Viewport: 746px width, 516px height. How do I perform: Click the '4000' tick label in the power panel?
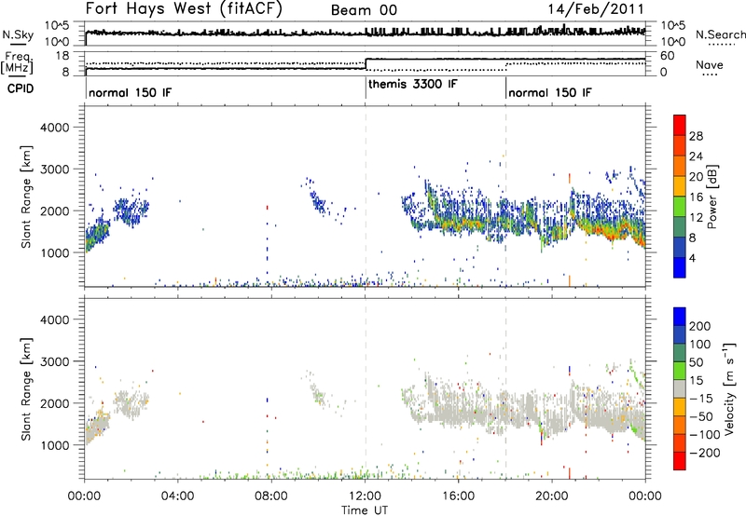click(55, 128)
